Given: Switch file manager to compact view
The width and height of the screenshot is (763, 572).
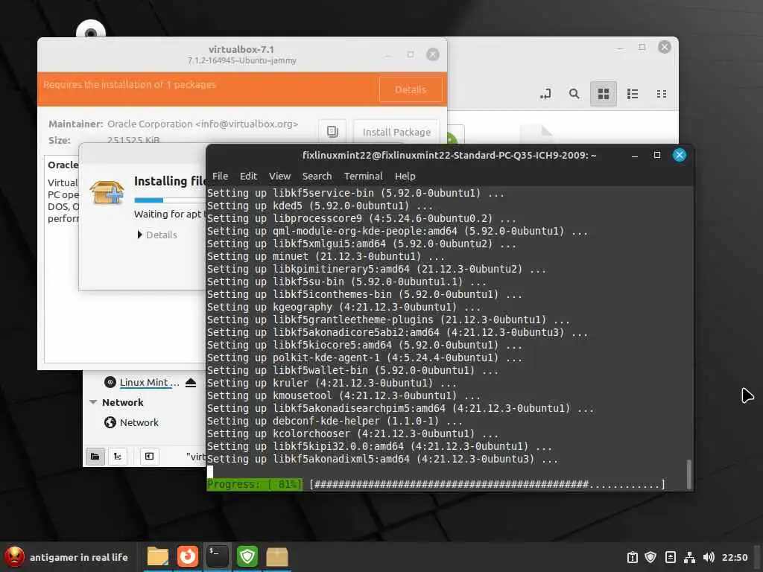Looking at the screenshot, I should pos(662,94).
